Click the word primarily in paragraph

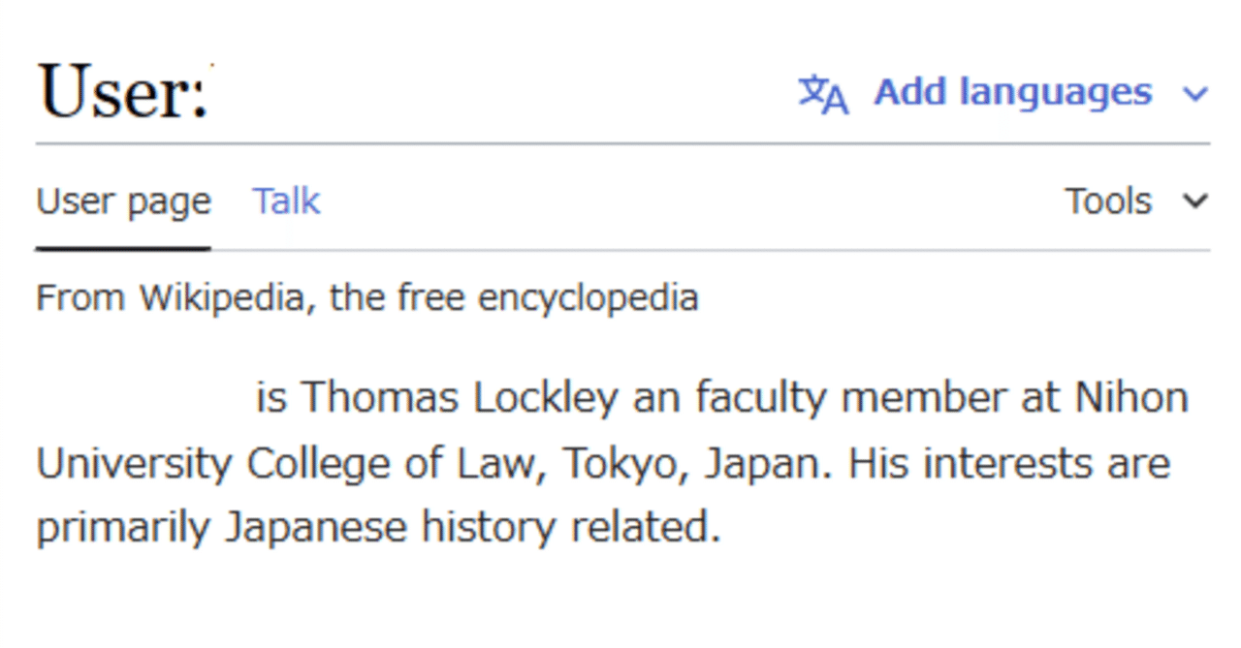point(123,530)
